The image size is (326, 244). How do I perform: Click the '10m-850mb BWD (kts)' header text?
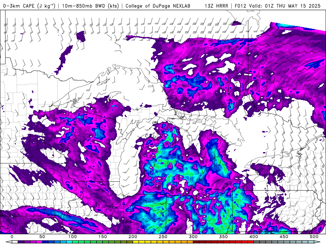90,6
